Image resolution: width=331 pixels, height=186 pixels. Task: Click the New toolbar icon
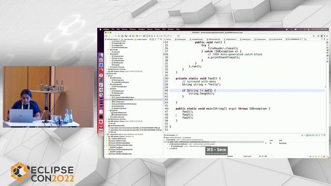(x=107, y=36)
